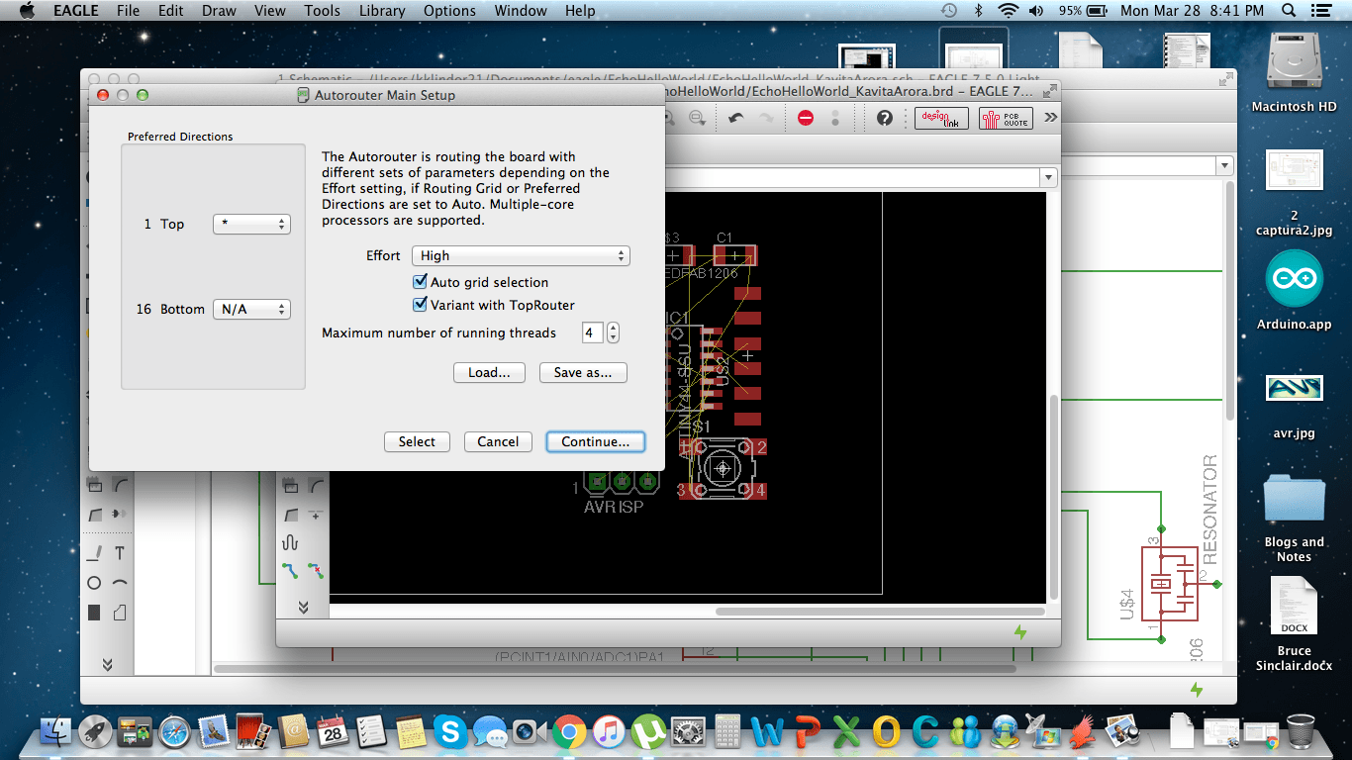This screenshot has height=760, width=1352.
Task: Select the Route tool in board palette
Action: tap(290, 571)
